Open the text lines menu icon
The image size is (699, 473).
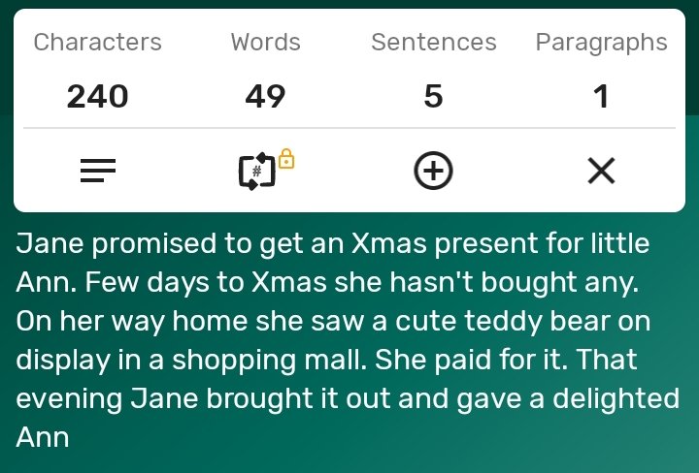click(x=97, y=173)
